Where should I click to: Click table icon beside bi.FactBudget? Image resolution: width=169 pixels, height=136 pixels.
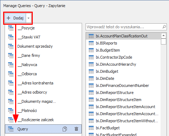point(91,128)
